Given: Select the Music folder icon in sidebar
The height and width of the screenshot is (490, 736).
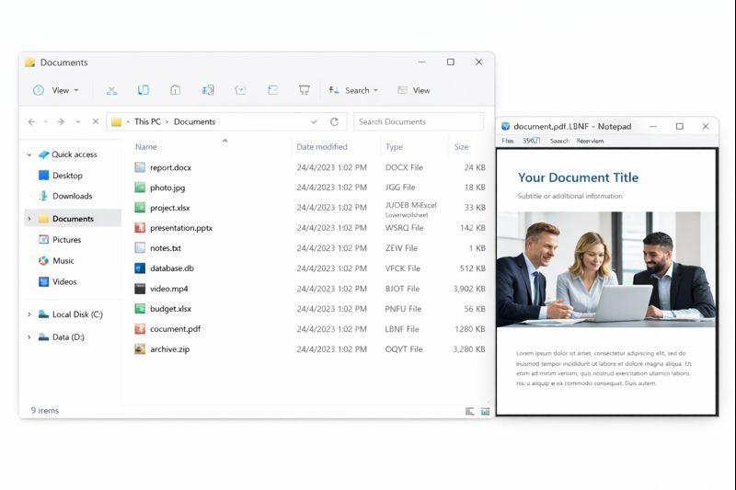Looking at the screenshot, I should [43, 261].
